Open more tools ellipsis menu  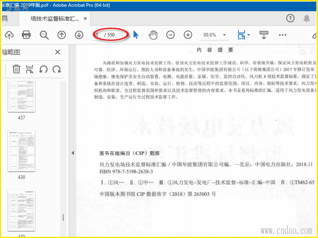pos(283,35)
